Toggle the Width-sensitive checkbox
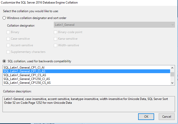178x124 pixels. pyautogui.click(x=55, y=45)
